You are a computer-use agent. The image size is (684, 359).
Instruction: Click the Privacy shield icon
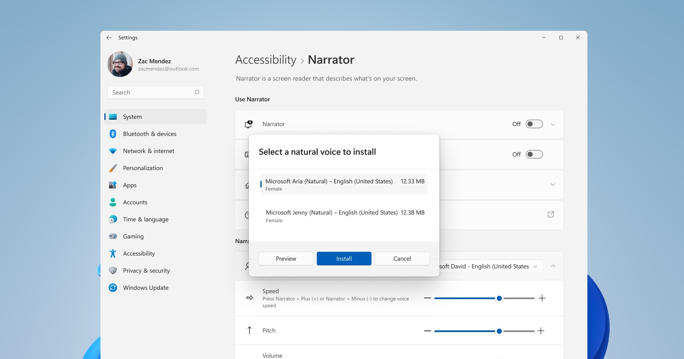[113, 271]
